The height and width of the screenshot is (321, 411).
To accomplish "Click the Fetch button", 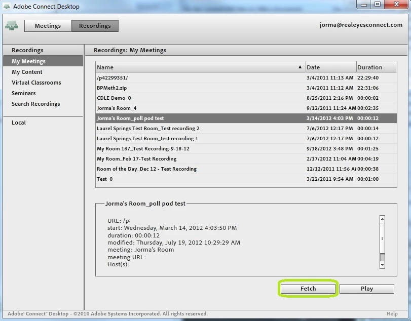I will point(308,289).
